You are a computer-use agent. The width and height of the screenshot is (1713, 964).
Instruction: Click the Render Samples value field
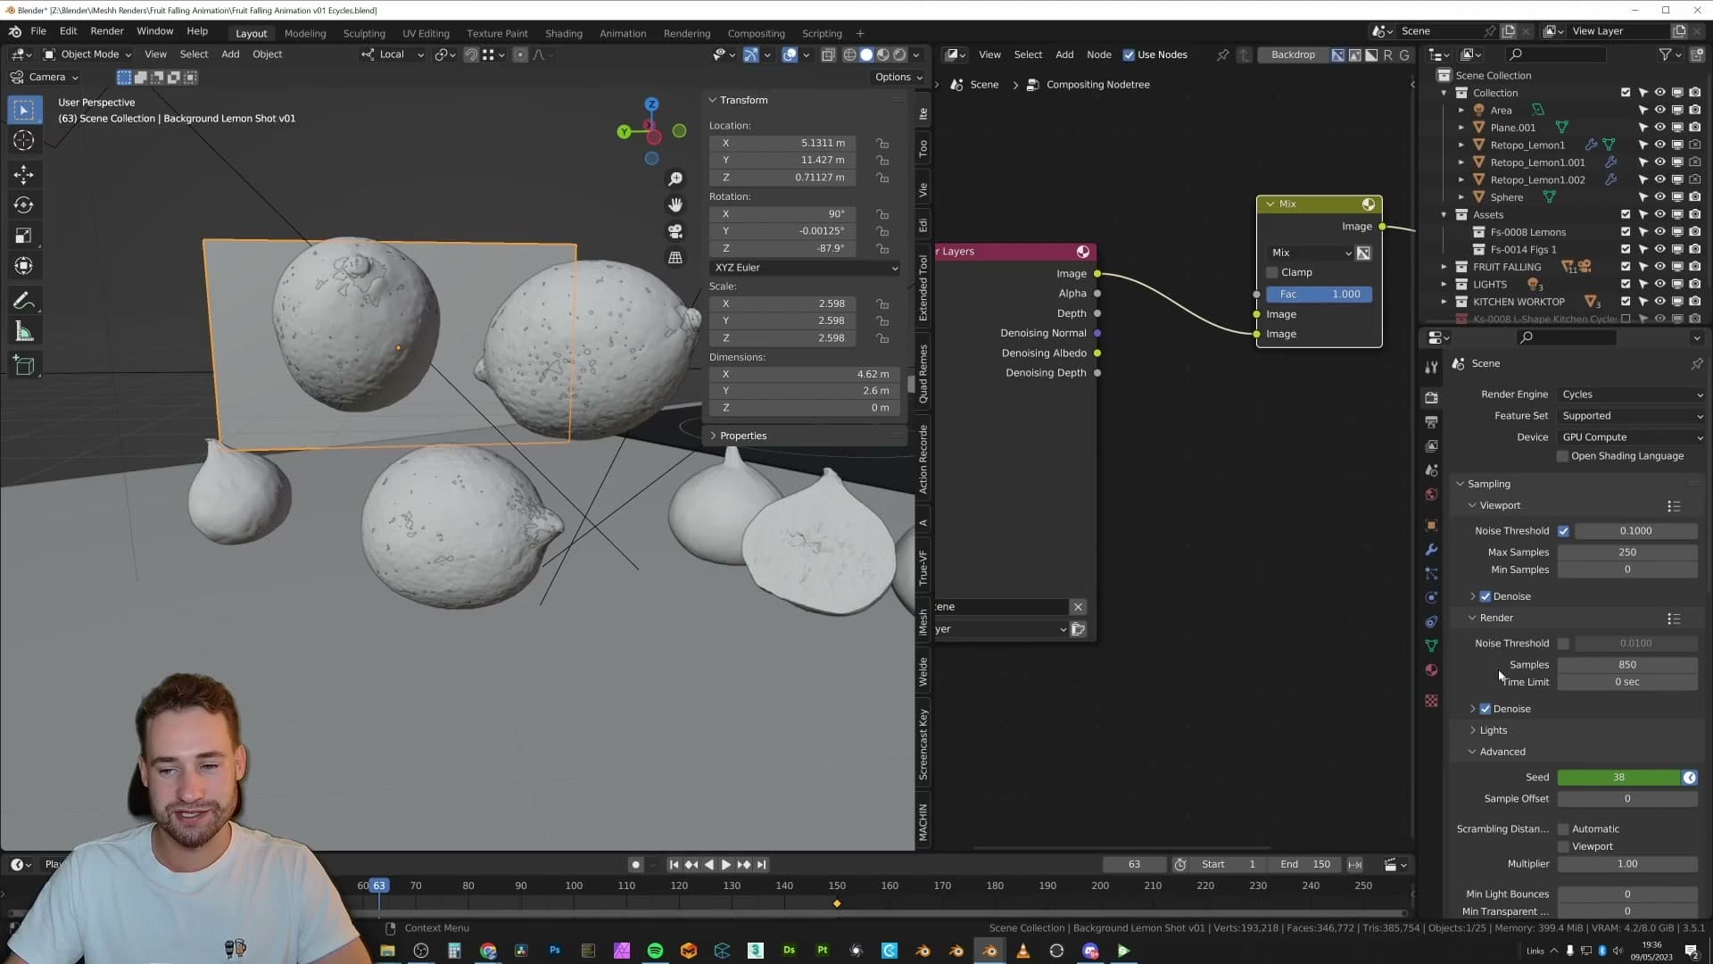(1627, 665)
